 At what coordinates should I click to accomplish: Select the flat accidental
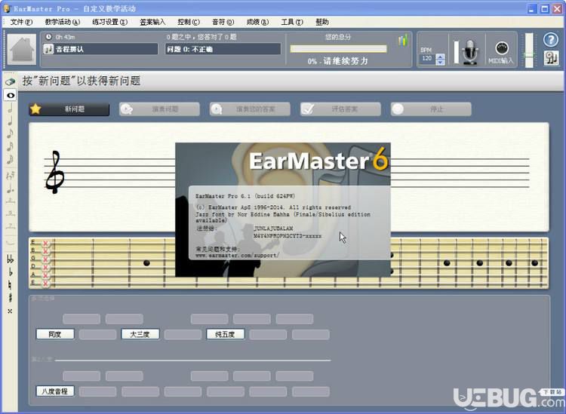(x=10, y=272)
